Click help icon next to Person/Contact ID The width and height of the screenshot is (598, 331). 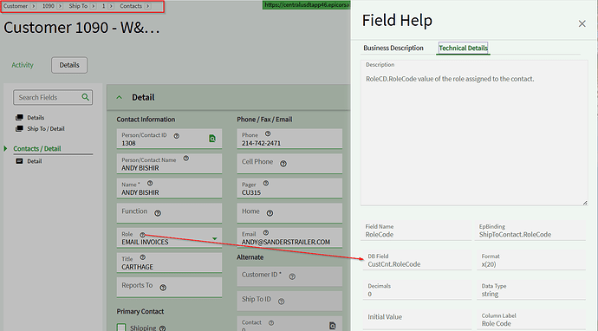pyautogui.click(x=177, y=136)
